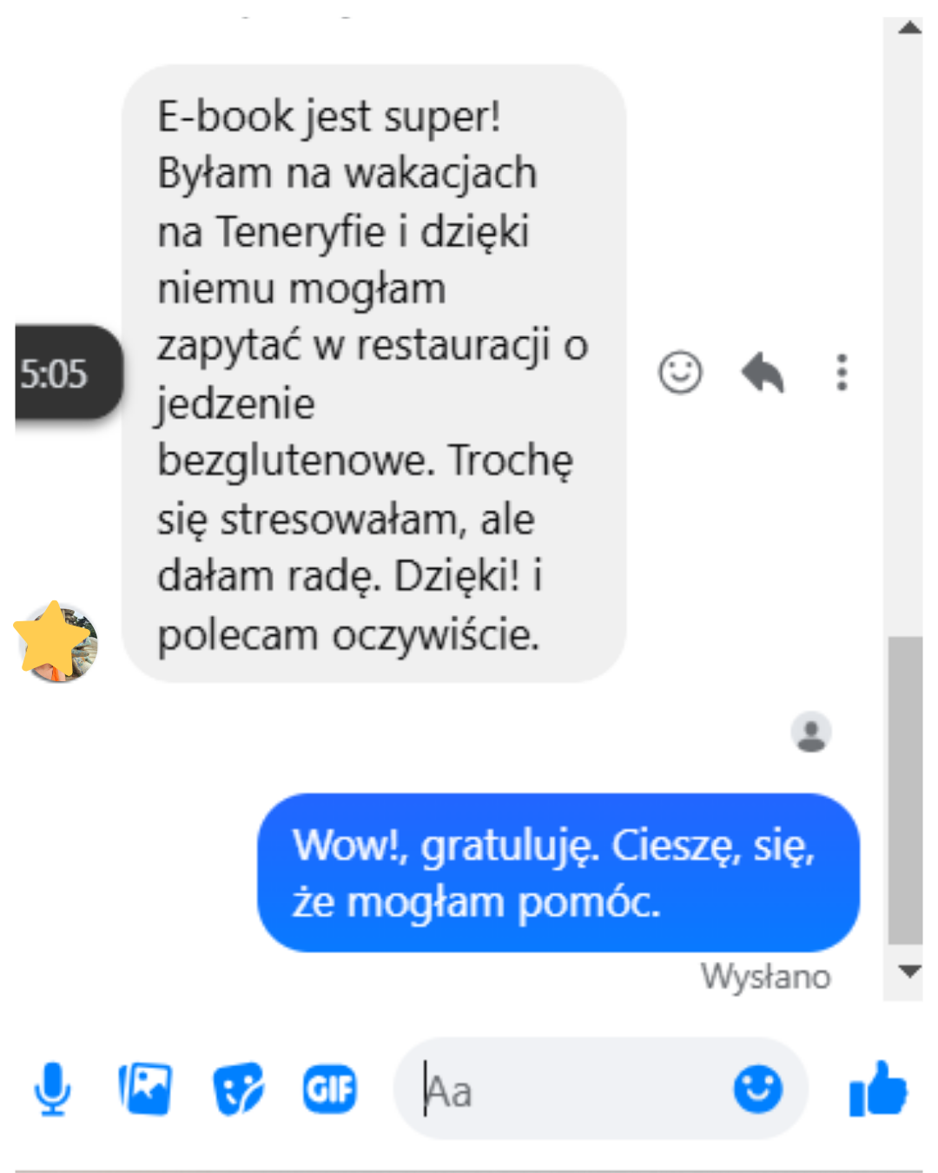Open the photo attachment icon
938x1173 pixels.
click(145, 1089)
